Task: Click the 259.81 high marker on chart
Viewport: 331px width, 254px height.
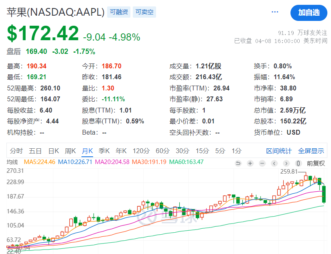Action: pyautogui.click(x=289, y=172)
